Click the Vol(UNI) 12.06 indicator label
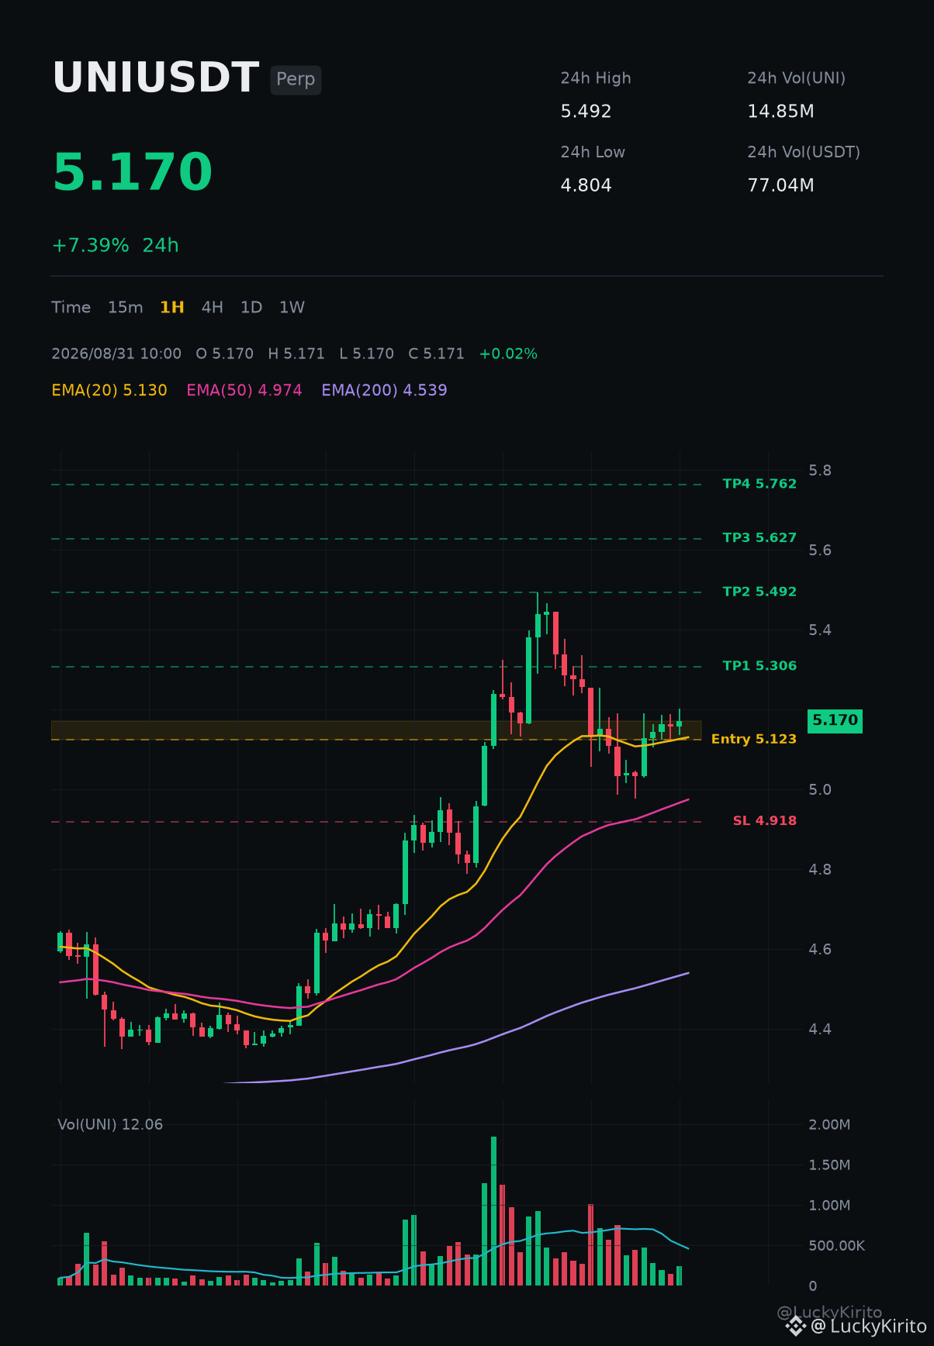Viewport: 934px width, 1346px height. [x=110, y=1124]
